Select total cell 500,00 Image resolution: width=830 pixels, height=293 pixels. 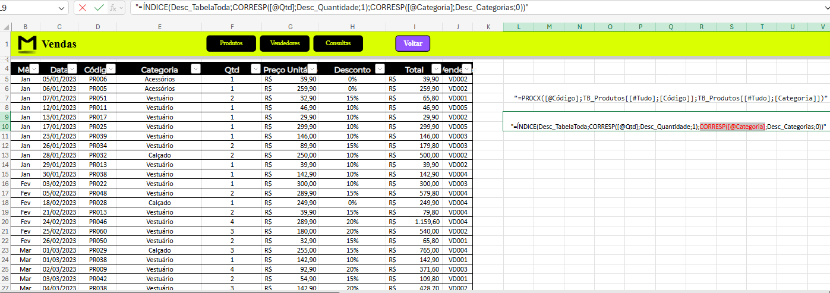click(415, 155)
